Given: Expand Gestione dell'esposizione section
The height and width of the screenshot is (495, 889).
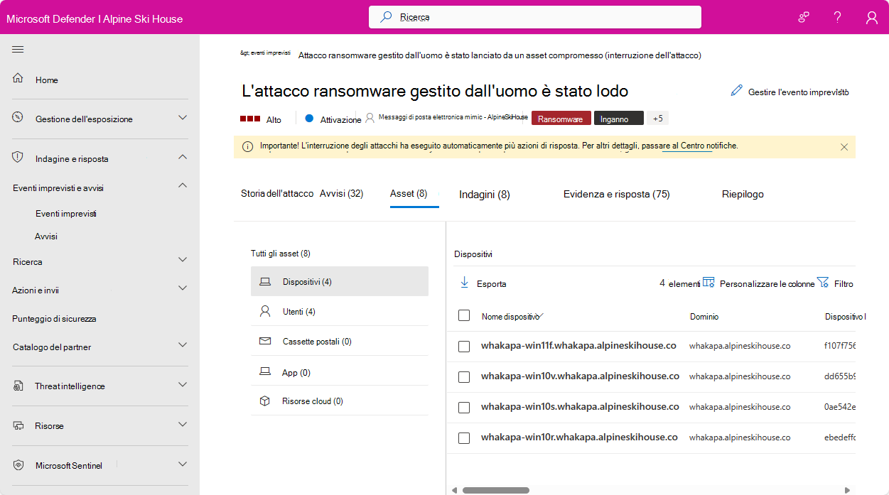Looking at the screenshot, I should pos(182,119).
